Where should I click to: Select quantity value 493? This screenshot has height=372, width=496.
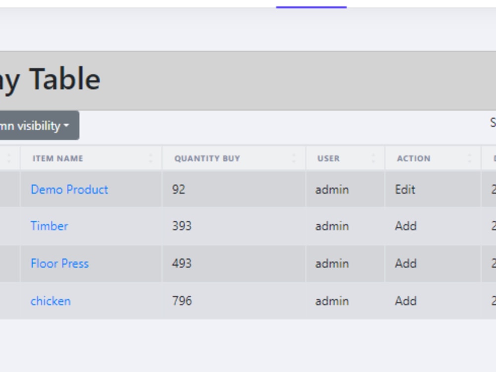tap(182, 263)
